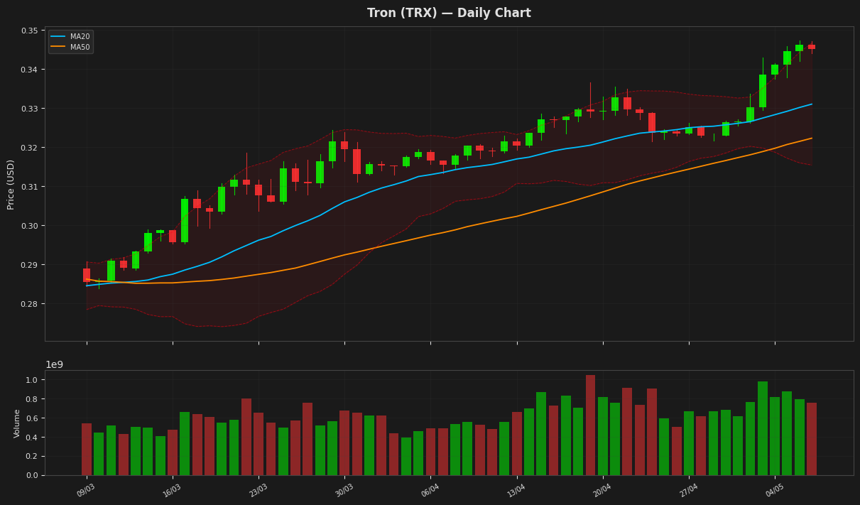
Task: Click the 20/04 date label
Action: pyautogui.click(x=602, y=490)
